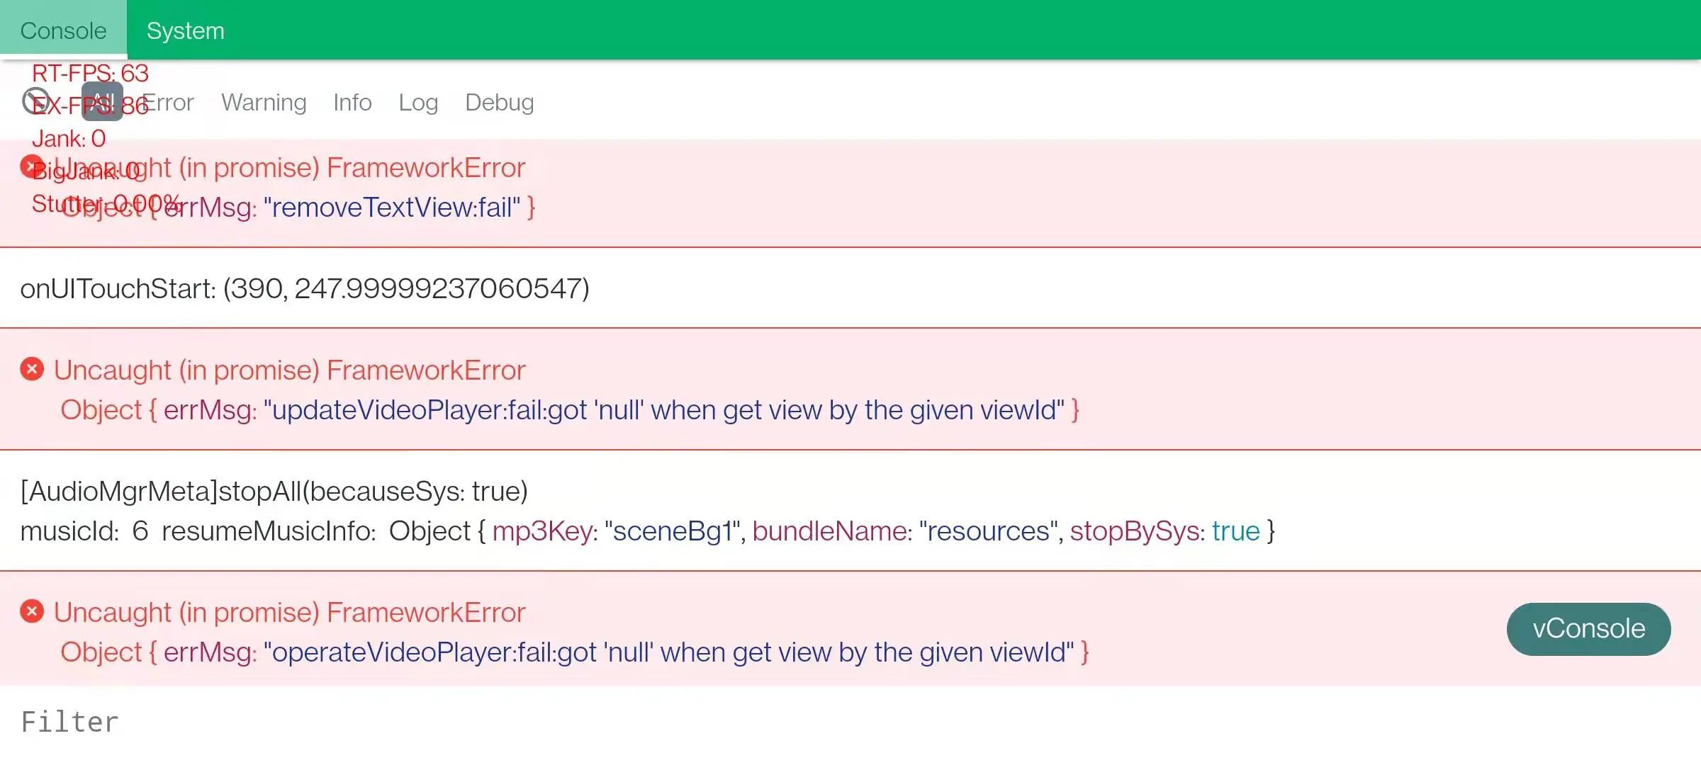This screenshot has height=765, width=1701.
Task: Expand the resumeMusicInfo Object with mp3Key sceneBg1
Action: click(832, 531)
